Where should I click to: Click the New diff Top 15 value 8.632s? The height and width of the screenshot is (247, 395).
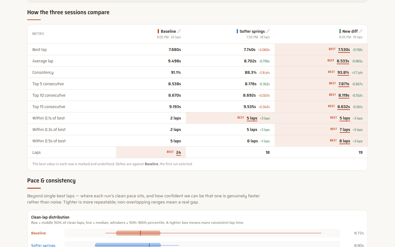tap(344, 107)
